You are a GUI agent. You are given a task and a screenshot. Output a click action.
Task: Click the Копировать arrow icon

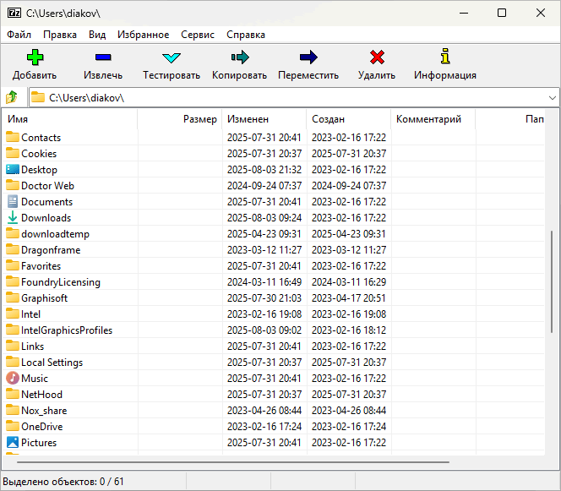click(239, 57)
